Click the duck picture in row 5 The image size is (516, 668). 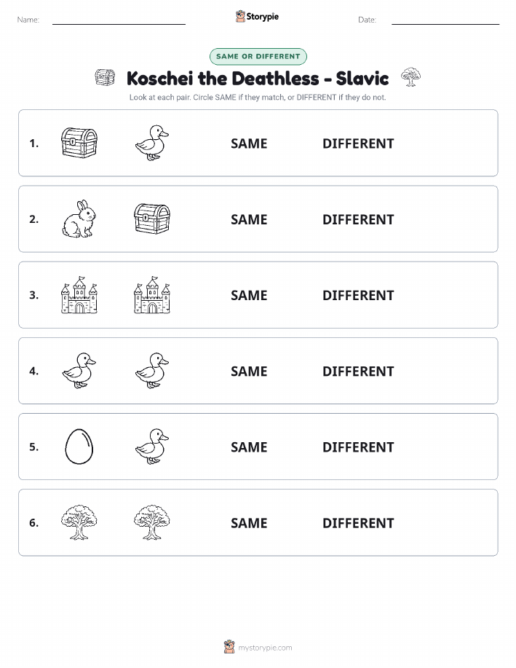152,447
